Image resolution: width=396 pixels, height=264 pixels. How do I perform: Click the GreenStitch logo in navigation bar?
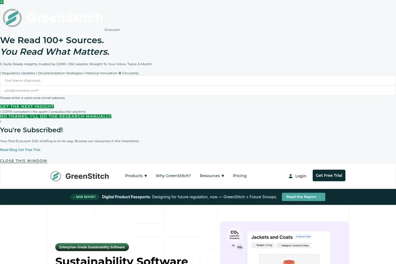pyautogui.click(x=80, y=176)
